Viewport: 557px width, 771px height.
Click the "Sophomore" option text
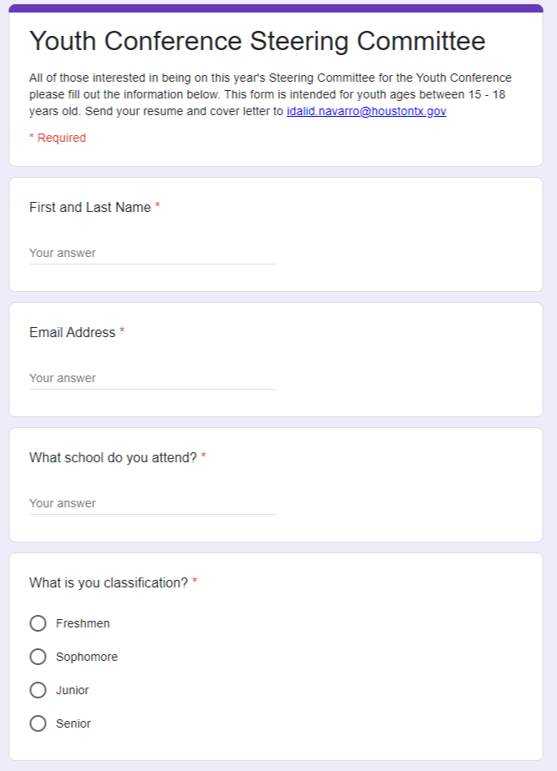pos(87,657)
